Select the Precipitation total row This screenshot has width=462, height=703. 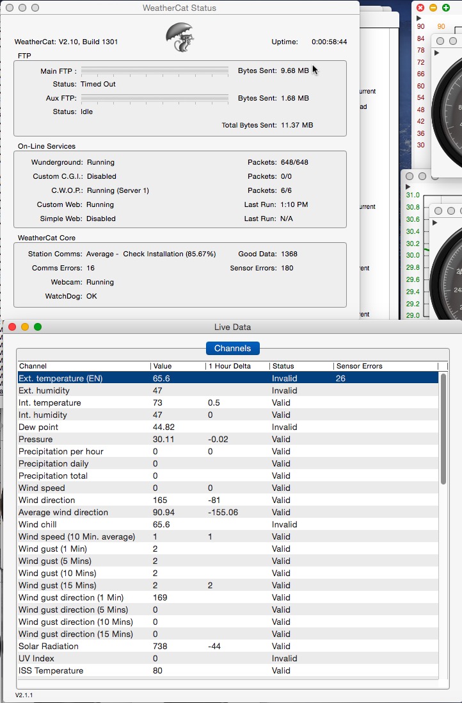coord(228,476)
